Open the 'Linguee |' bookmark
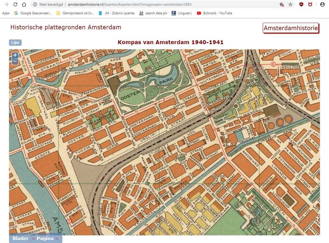The height and width of the screenshot is (243, 329). [x=182, y=13]
